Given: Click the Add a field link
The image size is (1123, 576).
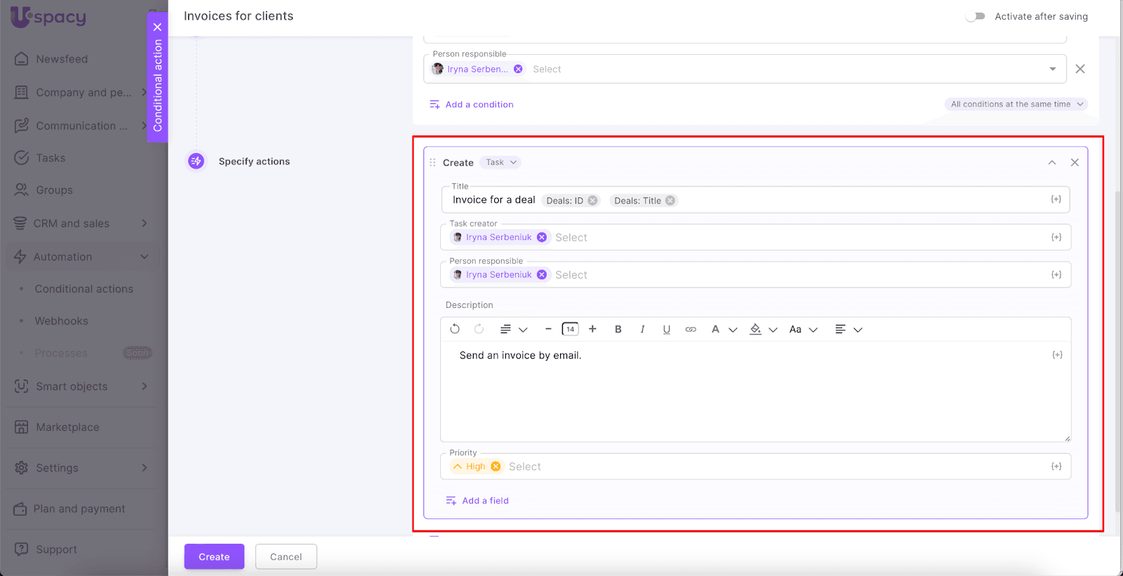Looking at the screenshot, I should coord(485,501).
